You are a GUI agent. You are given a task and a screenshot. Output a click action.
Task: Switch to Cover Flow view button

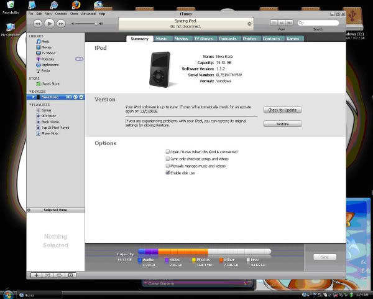tap(289, 22)
